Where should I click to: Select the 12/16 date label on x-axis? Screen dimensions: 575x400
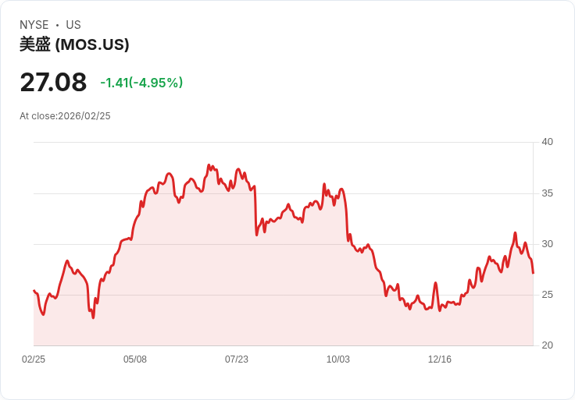440,359
